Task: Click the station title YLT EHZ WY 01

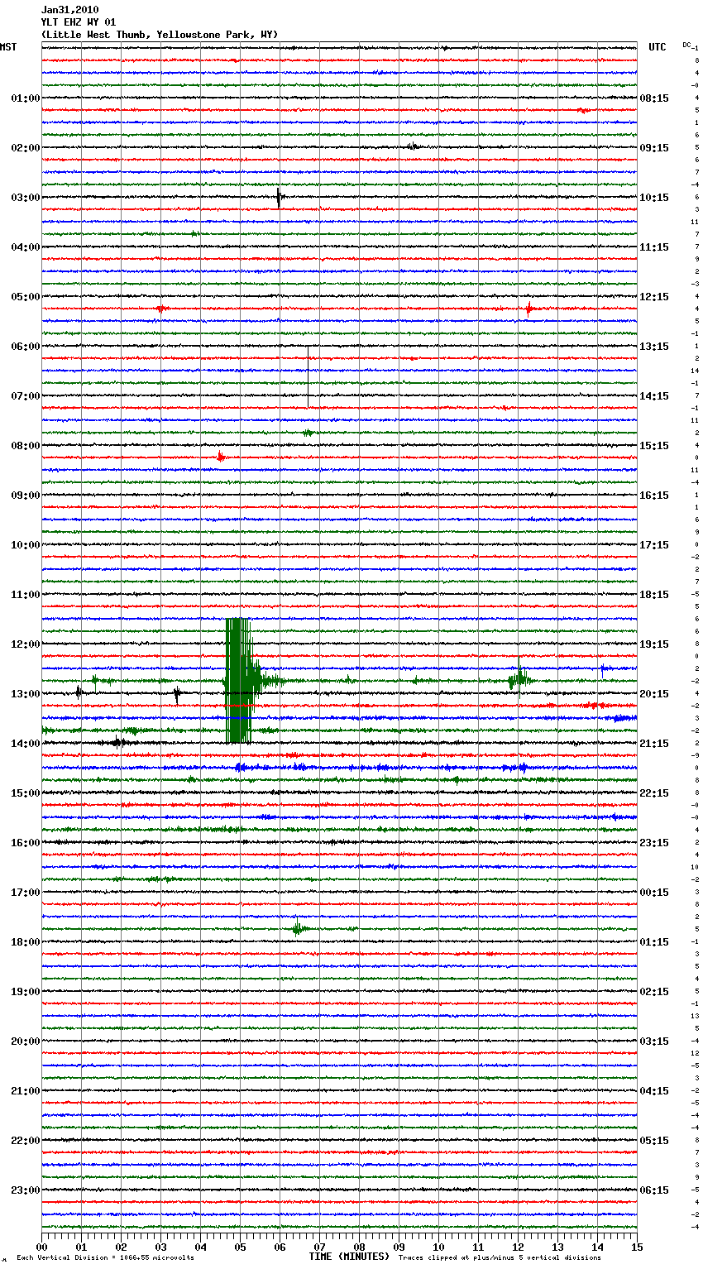Action: [x=79, y=22]
